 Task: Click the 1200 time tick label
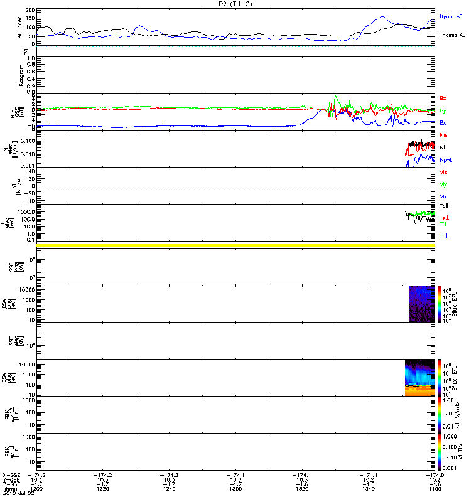[36, 489]
